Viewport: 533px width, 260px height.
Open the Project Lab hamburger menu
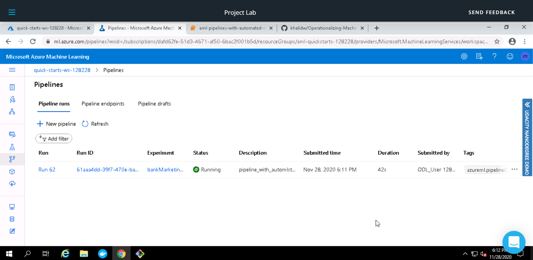[x=12, y=12]
